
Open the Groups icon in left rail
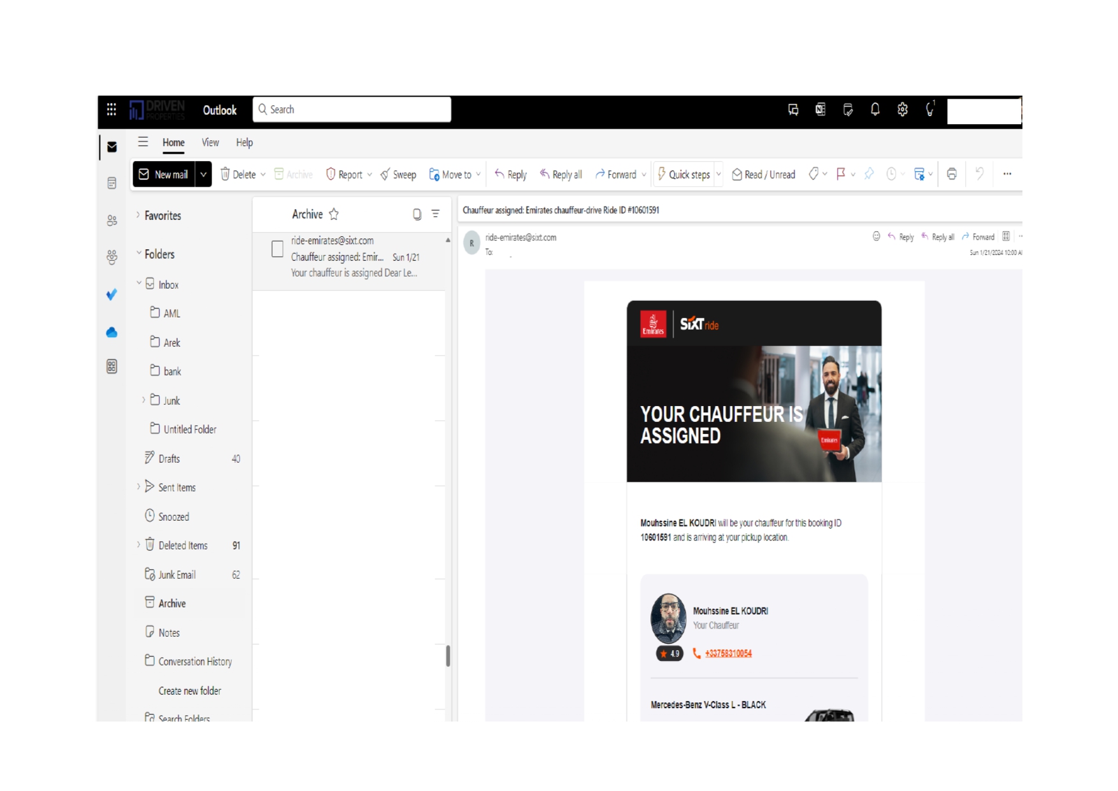[x=112, y=257]
